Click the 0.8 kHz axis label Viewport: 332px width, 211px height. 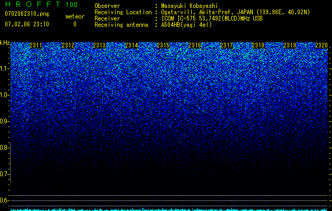(x=4, y=148)
